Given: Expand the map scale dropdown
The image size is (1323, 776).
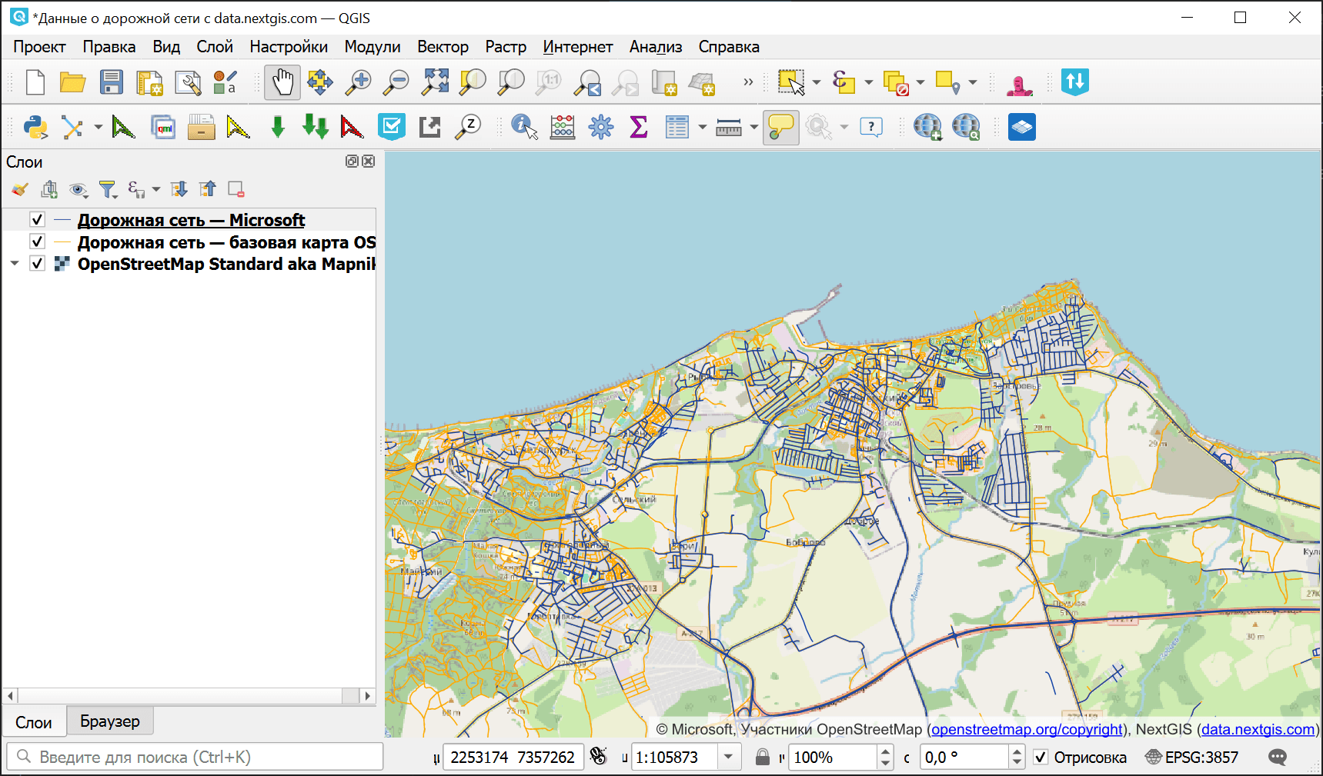Looking at the screenshot, I should [728, 758].
